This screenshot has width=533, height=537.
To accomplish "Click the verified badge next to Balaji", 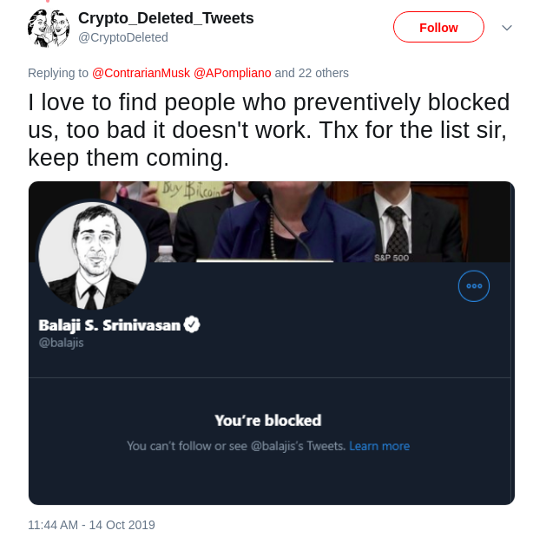I will (x=192, y=324).
